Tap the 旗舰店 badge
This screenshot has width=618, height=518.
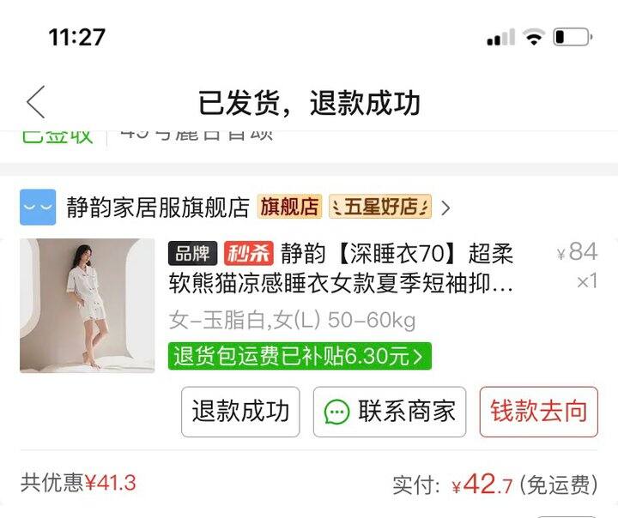(x=290, y=207)
